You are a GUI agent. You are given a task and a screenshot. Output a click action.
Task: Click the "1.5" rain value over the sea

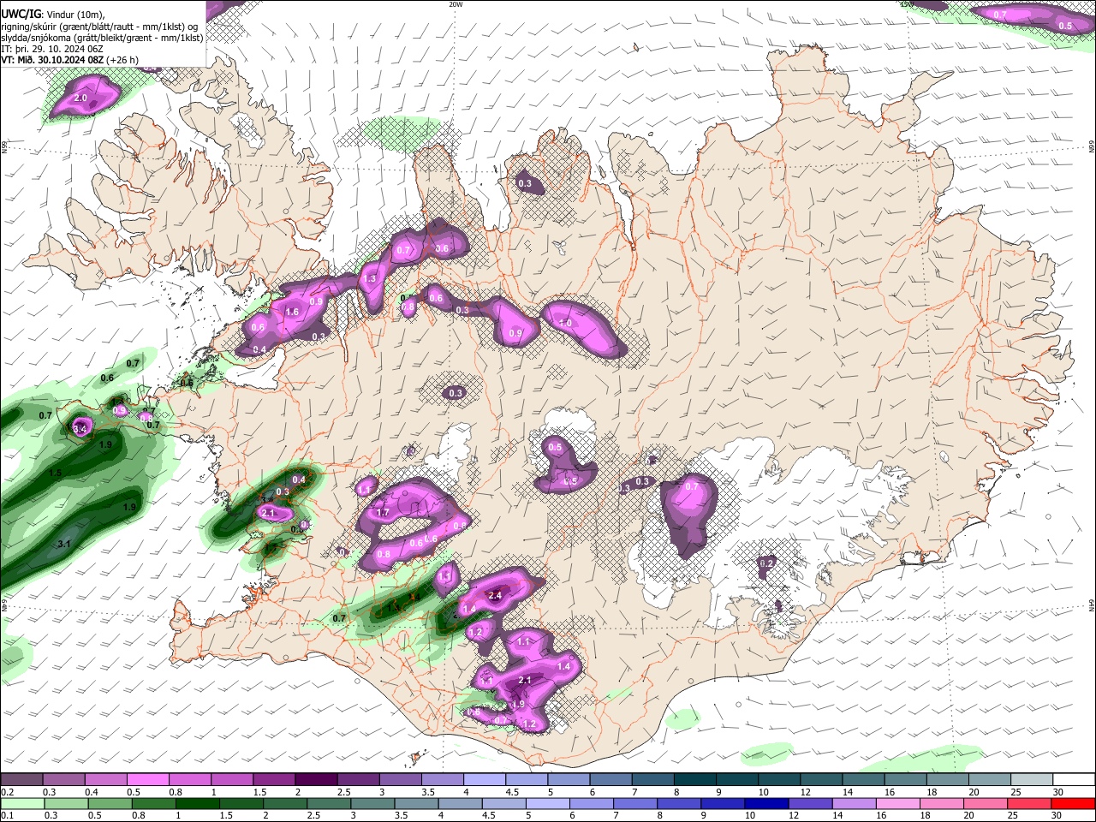[56, 473]
